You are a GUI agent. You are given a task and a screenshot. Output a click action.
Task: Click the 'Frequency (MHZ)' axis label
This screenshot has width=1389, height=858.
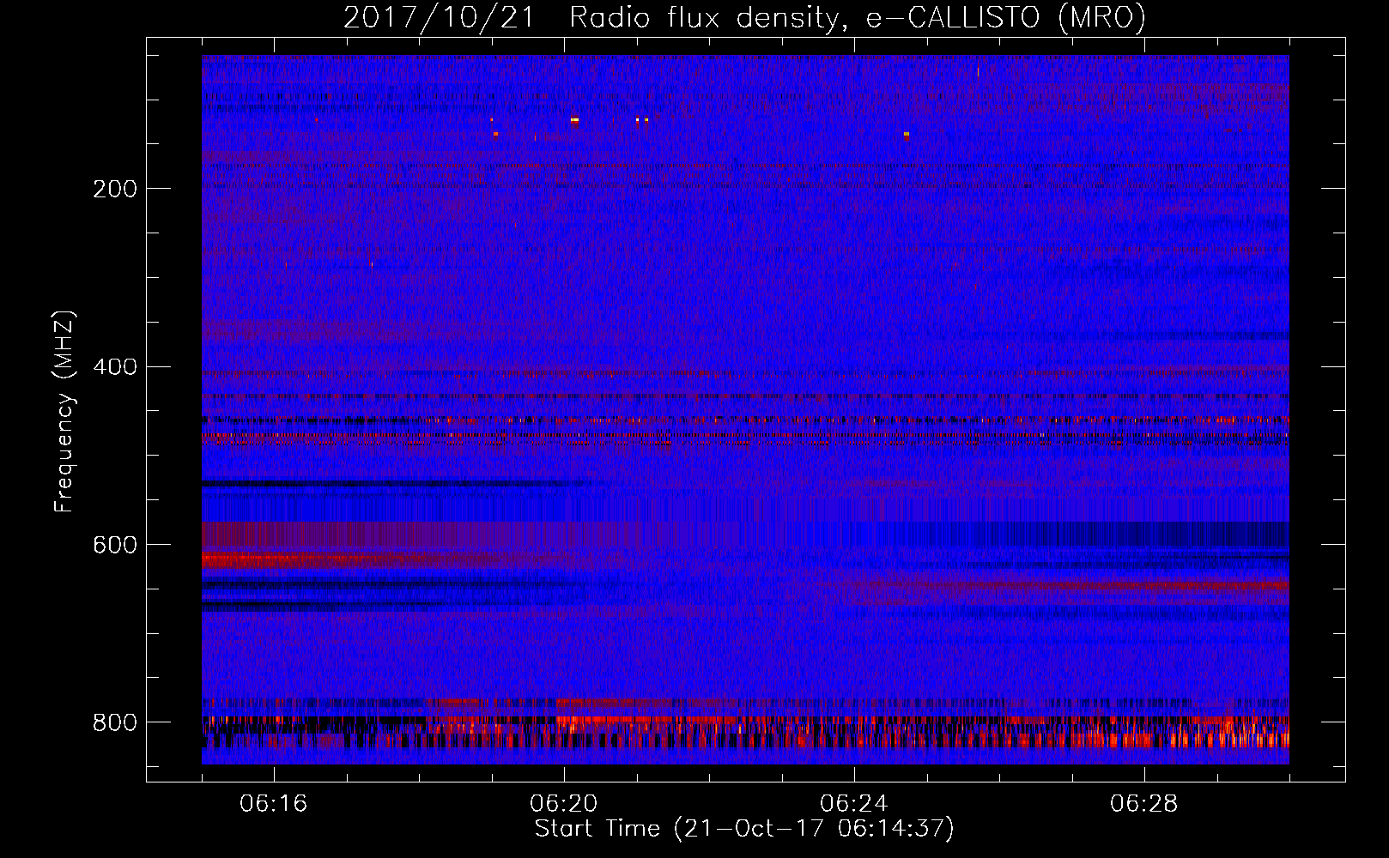64,412
